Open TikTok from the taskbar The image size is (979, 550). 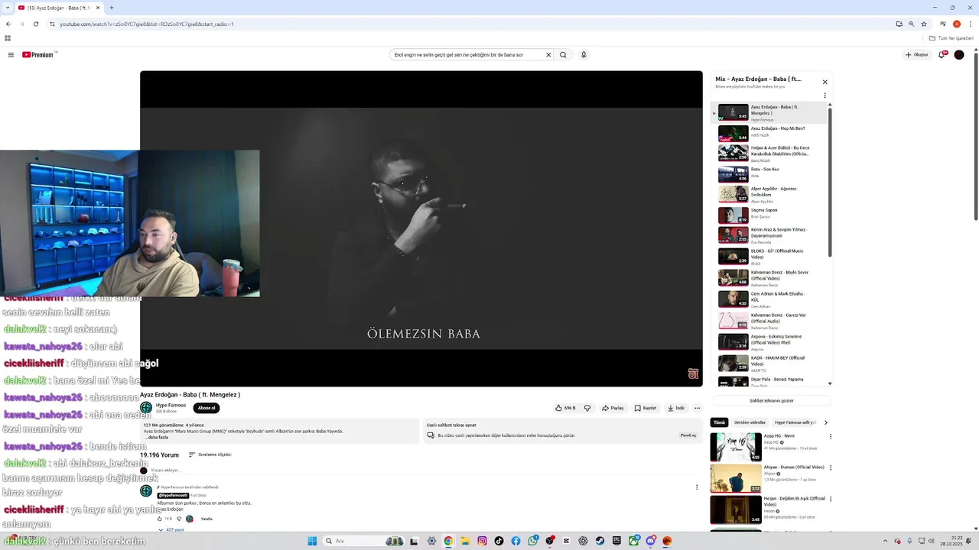coord(499,541)
